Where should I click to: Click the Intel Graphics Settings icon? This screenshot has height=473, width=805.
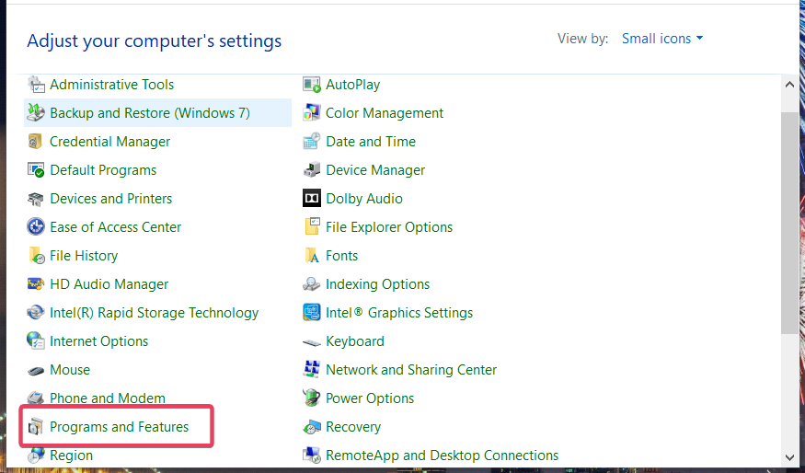click(x=312, y=312)
